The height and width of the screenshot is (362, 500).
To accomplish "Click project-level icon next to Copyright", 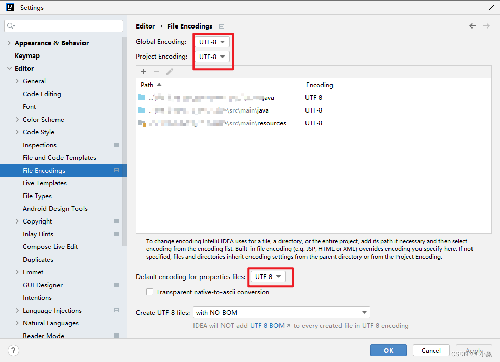I will tap(117, 221).
